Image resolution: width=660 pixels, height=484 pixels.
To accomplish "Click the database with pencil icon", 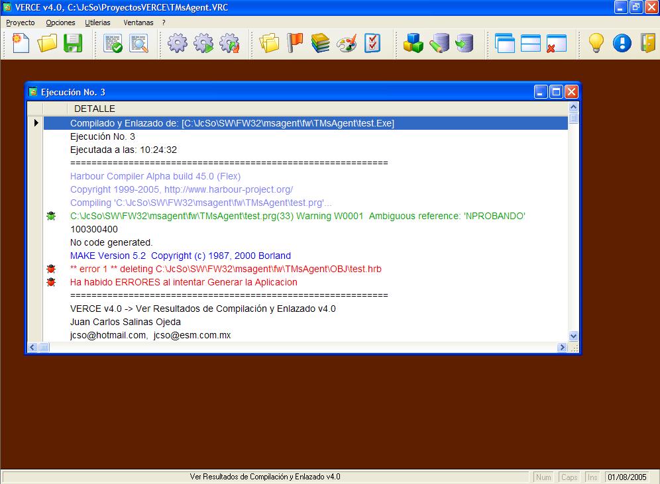I will pyautogui.click(x=439, y=44).
